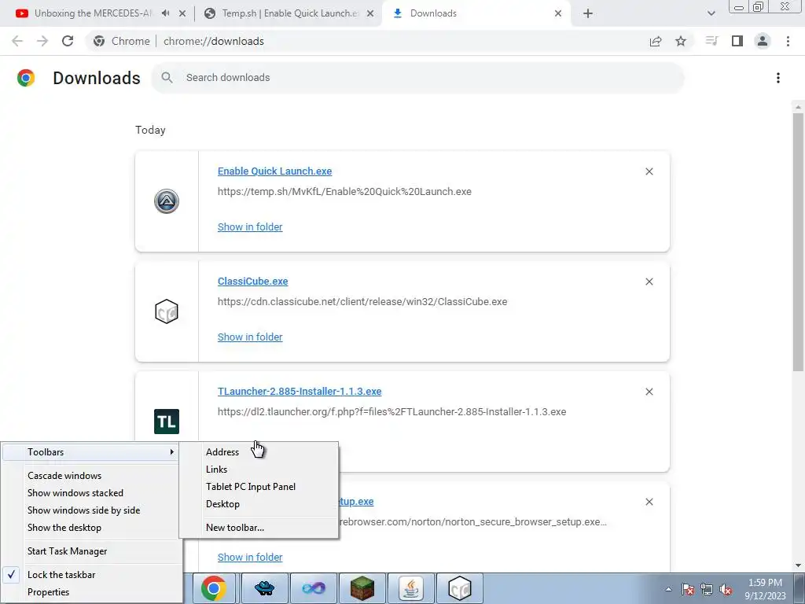Screen dimensions: 805x604
Task: Open TLauncher-2.885-Installer-1.1.3.exe link
Action: (x=300, y=392)
